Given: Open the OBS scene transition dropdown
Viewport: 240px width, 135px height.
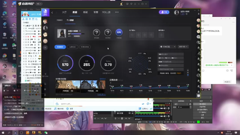Looking at the screenshot, I should [x=181, y=104].
